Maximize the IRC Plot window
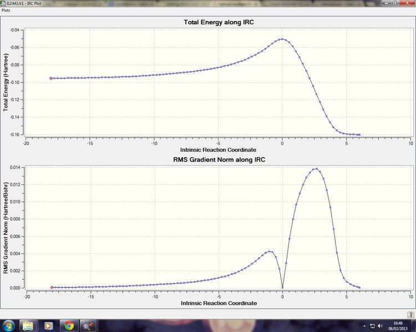Screen dimensions: 416x332 (x=395, y=3)
